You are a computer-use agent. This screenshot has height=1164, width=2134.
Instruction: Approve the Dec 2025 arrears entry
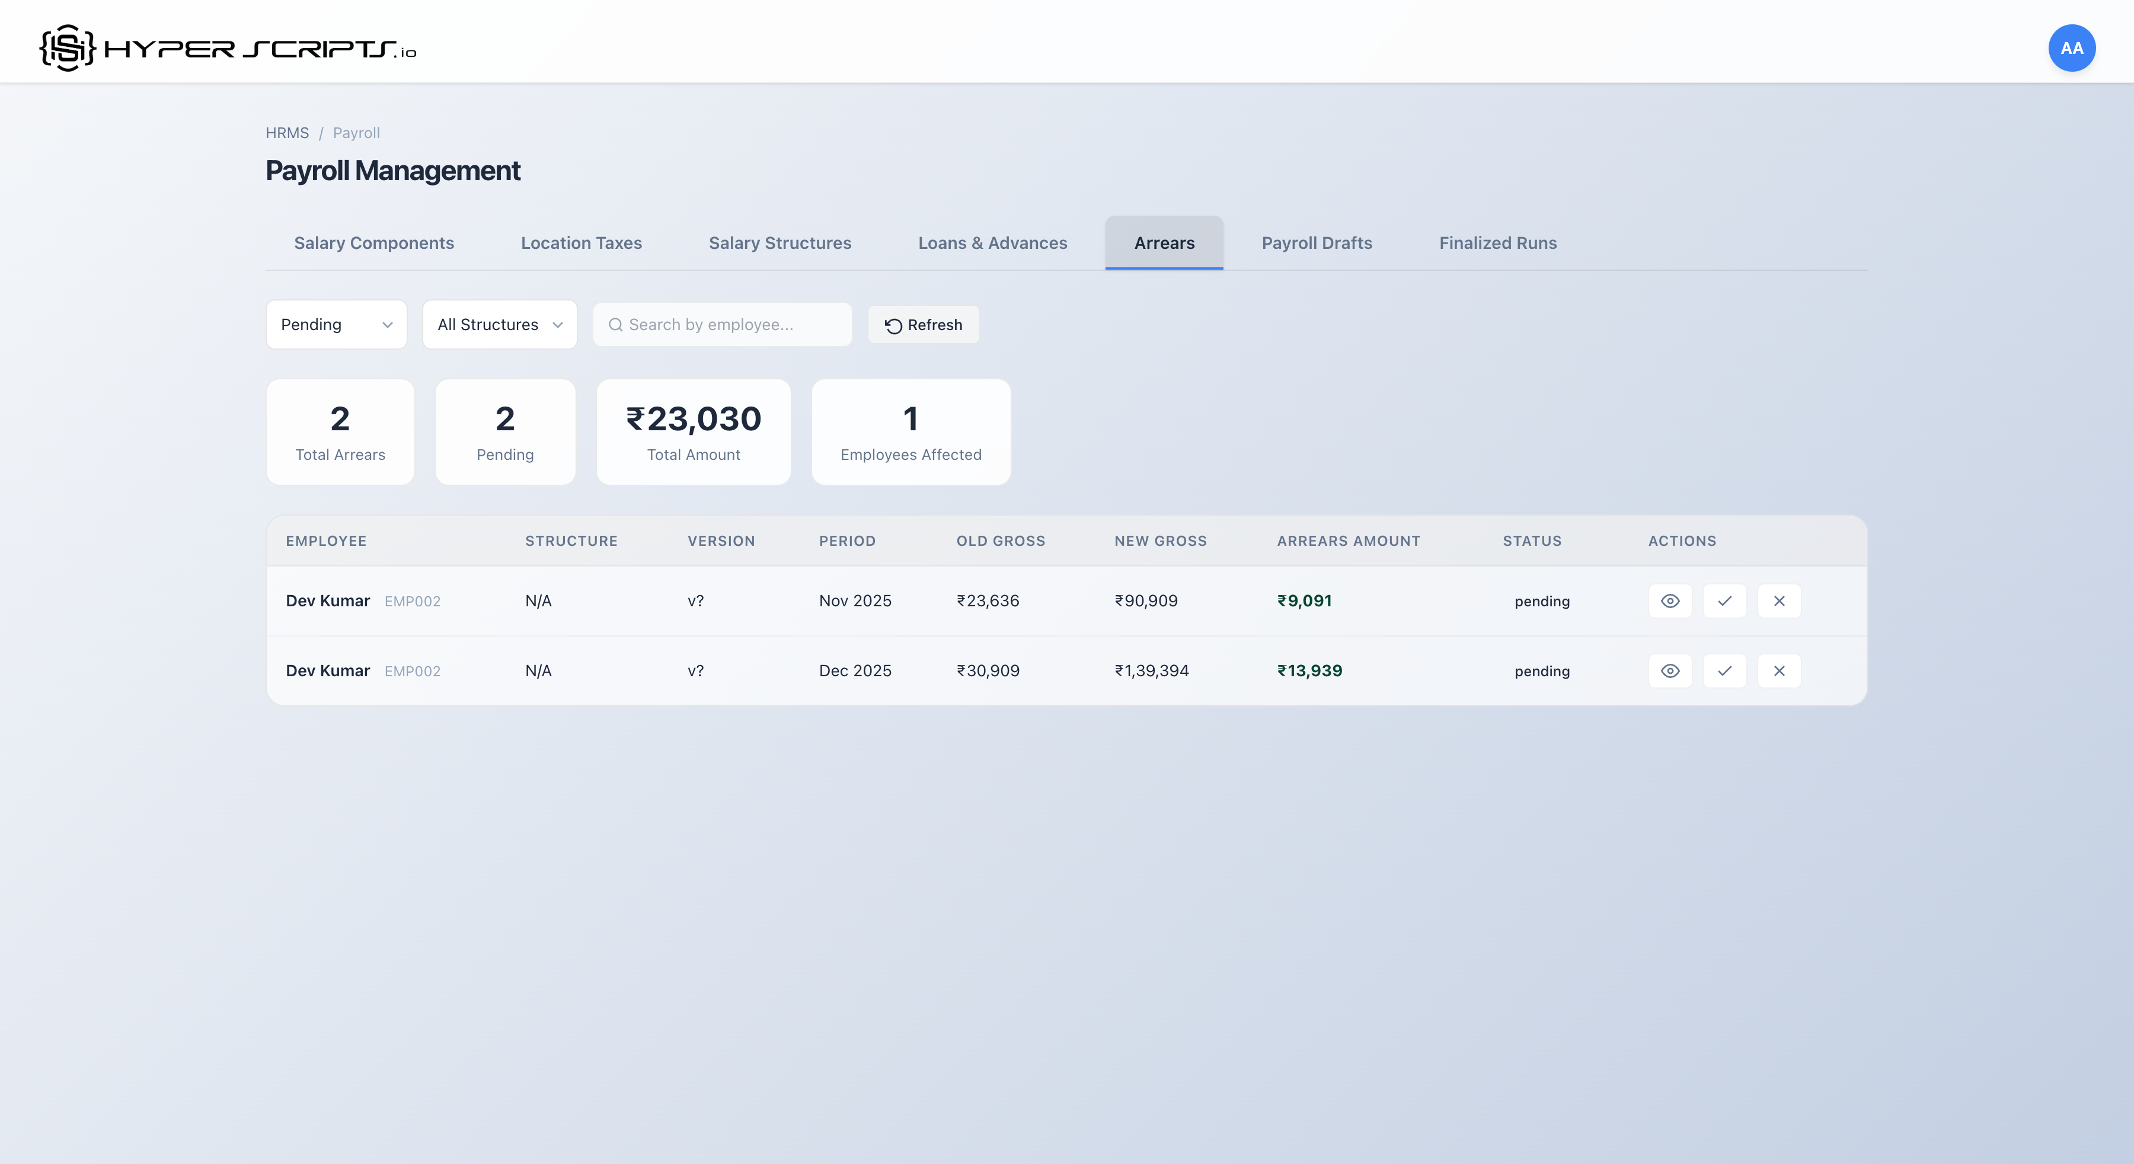tap(1725, 671)
